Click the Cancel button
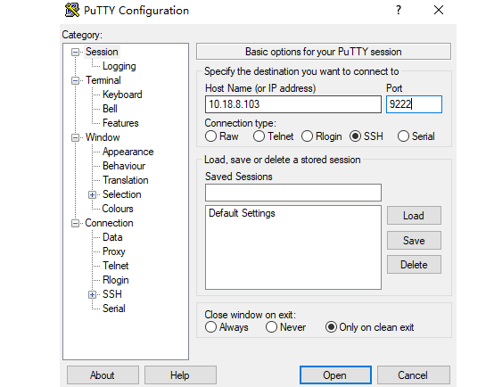 [414, 375]
